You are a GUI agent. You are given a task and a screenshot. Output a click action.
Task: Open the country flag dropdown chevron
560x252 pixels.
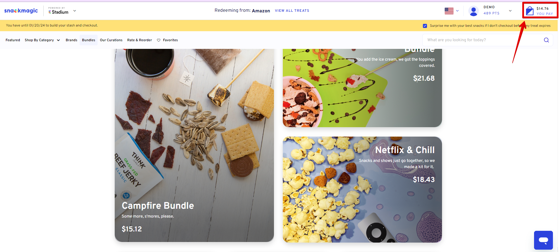457,11
